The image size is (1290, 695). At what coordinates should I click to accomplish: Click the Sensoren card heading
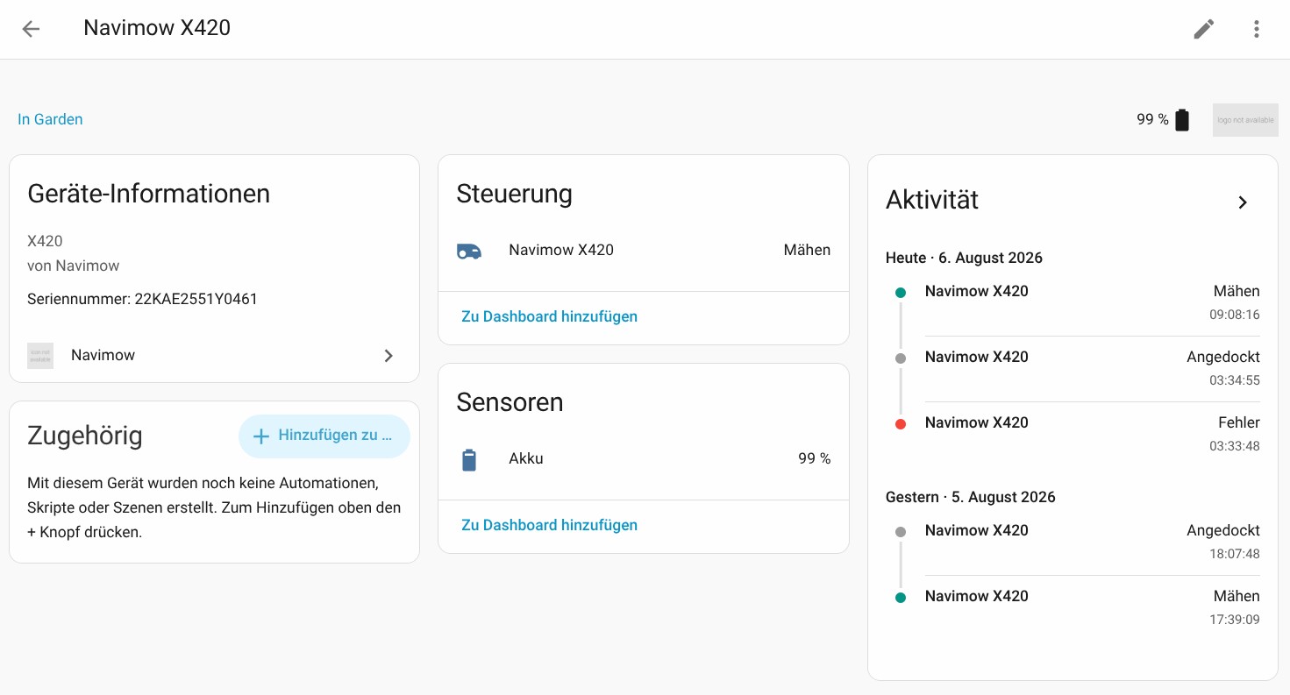(x=510, y=402)
